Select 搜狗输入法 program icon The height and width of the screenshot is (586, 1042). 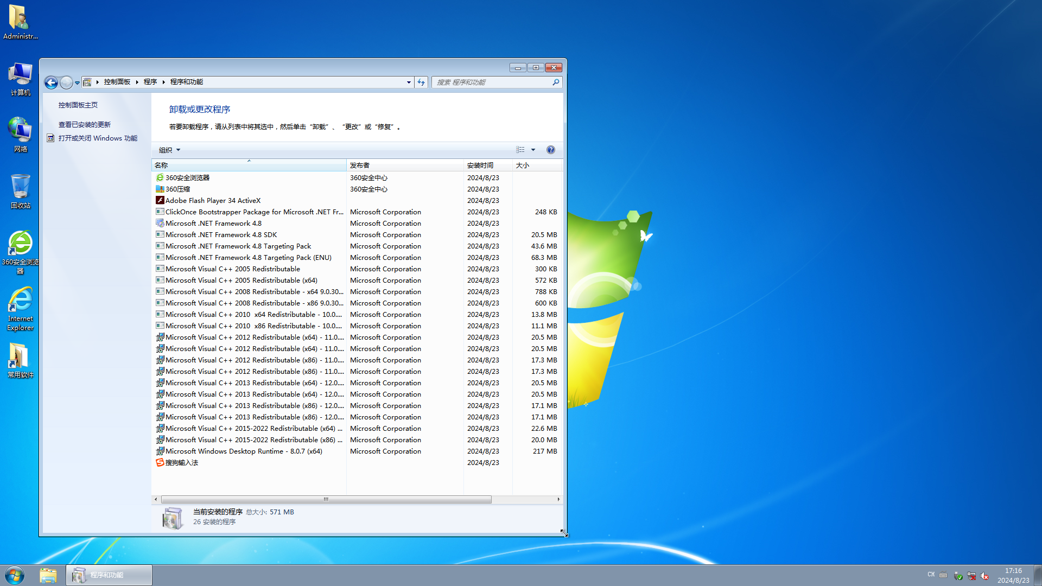coord(160,463)
